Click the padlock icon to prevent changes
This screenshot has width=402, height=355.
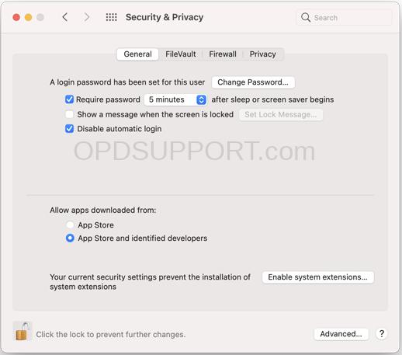tap(22, 331)
